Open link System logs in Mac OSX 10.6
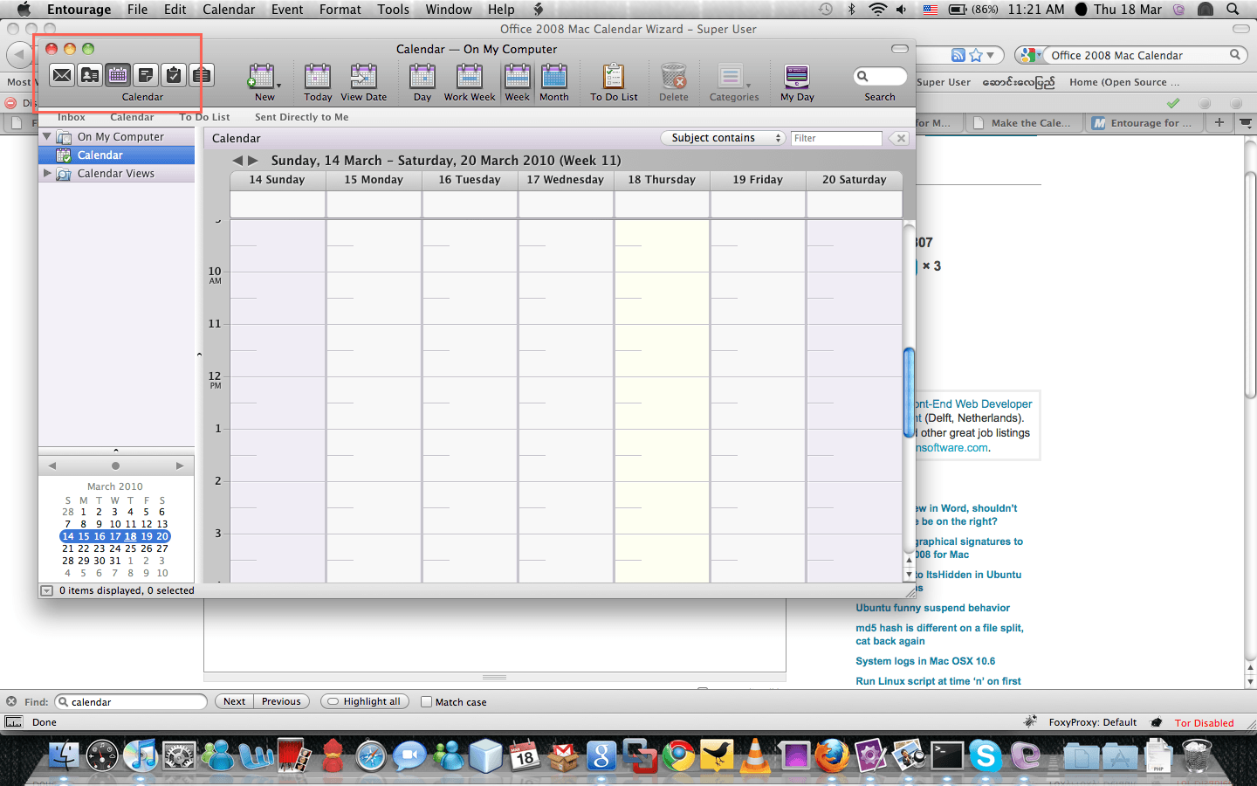The height and width of the screenshot is (786, 1257). coord(925,661)
